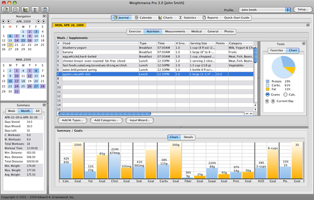Select Month in Summary panel

pyautogui.click(x=25, y=111)
